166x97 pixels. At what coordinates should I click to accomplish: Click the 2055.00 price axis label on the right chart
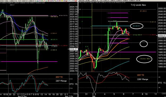click(162, 8)
